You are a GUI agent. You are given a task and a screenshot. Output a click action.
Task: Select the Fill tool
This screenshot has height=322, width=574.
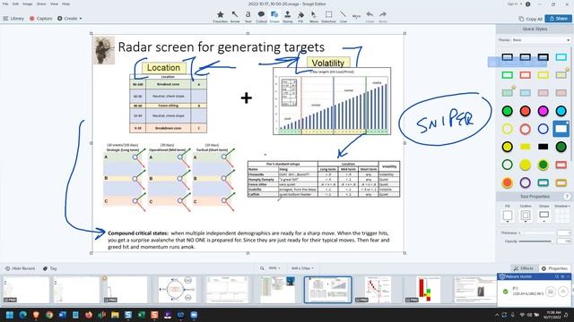pyautogui.click(x=300, y=16)
